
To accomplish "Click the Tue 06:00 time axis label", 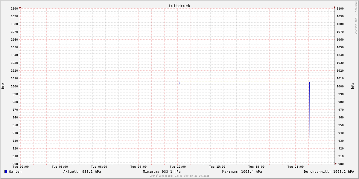I will coord(99,167).
